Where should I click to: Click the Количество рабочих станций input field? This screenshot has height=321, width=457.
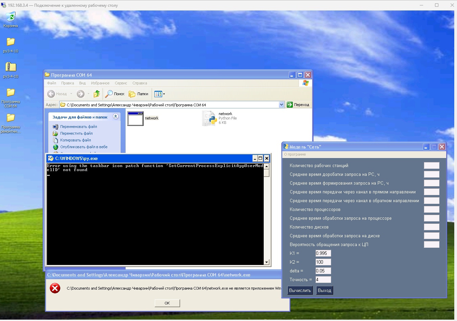click(431, 165)
